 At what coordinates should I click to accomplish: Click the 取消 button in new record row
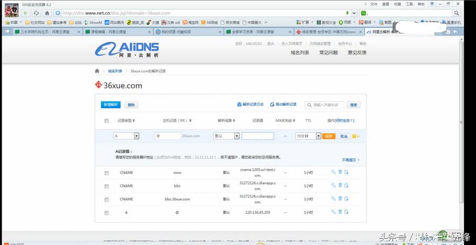(x=344, y=137)
